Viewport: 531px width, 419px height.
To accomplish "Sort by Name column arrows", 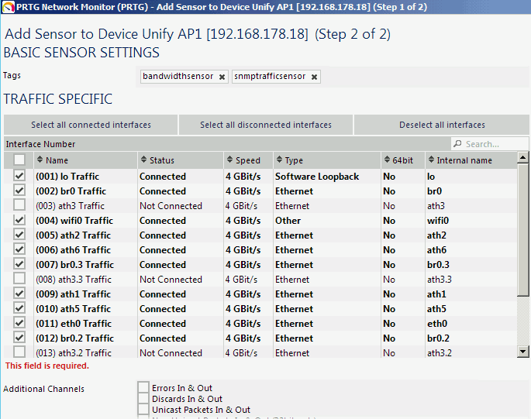I will (40, 160).
